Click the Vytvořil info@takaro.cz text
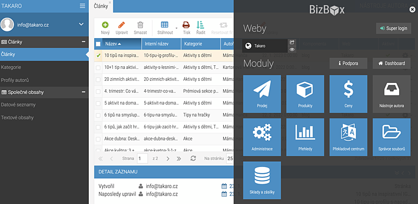This screenshot has width=418, height=204. point(162,186)
